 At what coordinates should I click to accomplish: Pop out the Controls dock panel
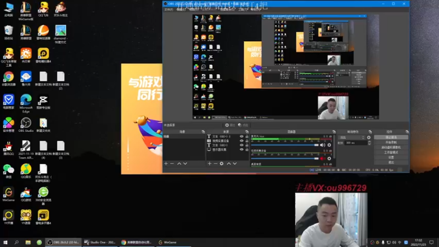tap(407, 132)
